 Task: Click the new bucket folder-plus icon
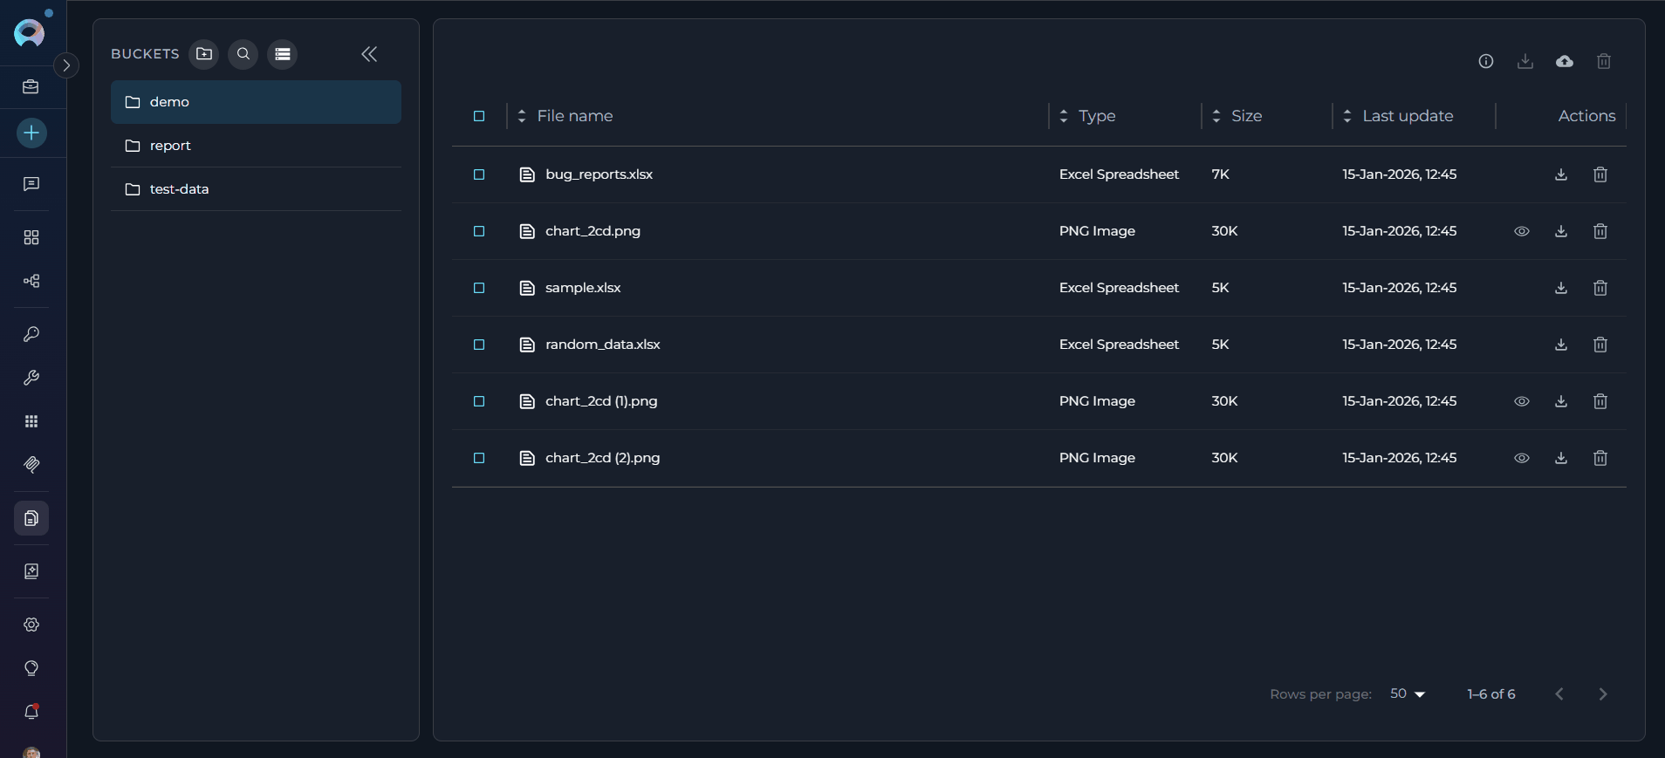coord(204,54)
